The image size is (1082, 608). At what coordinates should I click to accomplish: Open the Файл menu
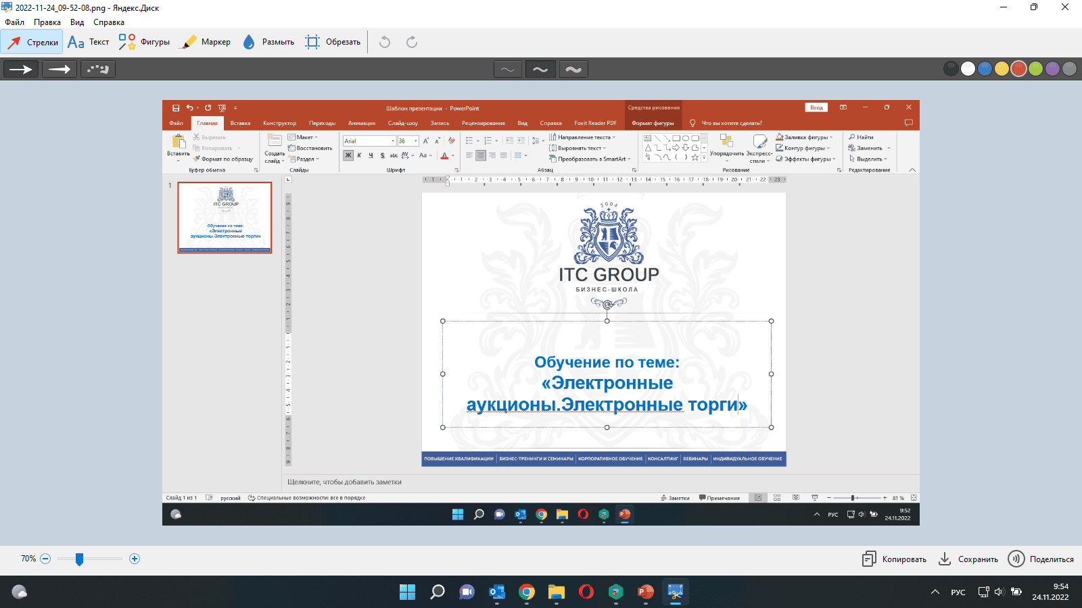(15, 22)
